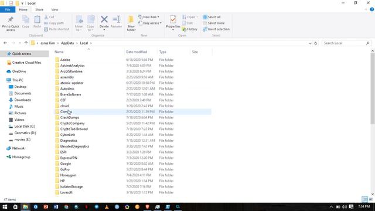
Task: Show hidden system tray icons
Action: [x=331, y=207]
